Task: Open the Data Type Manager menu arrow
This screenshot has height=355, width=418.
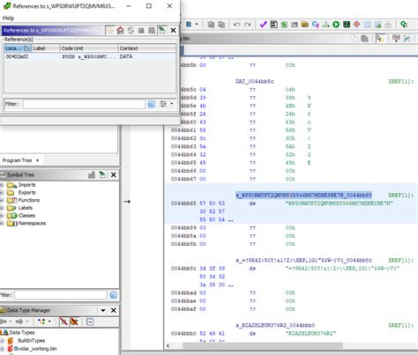Action: coord(103,310)
